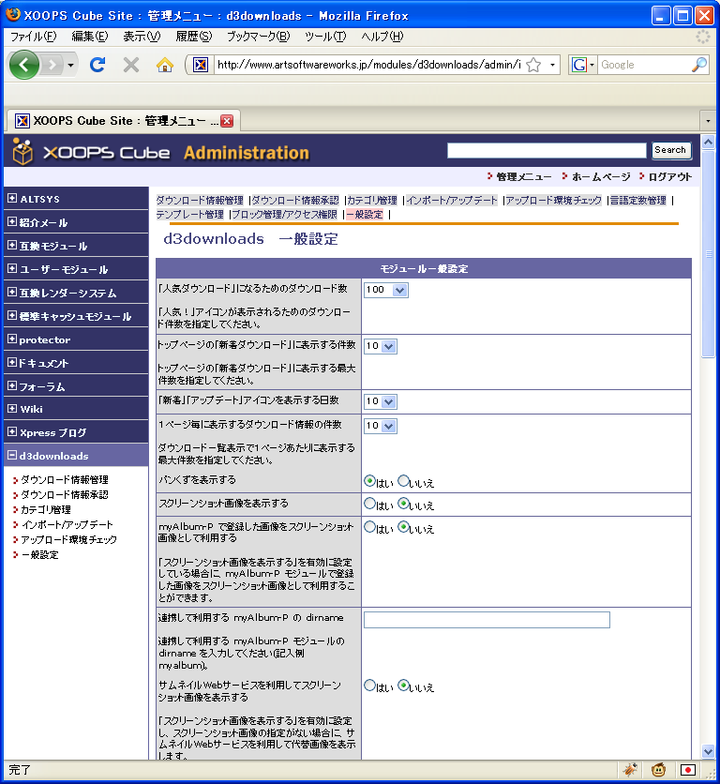Click the Home icon in toolbar

[x=165, y=65]
